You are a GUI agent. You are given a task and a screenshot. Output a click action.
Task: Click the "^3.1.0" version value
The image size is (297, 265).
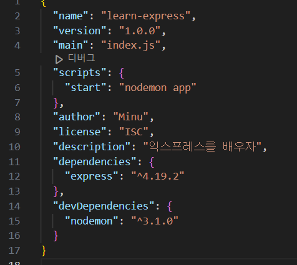pyautogui.click(x=155, y=221)
